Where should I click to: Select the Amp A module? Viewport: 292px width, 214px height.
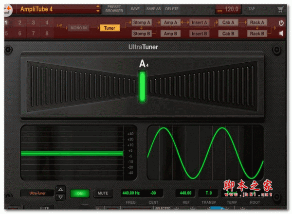[x=170, y=22]
